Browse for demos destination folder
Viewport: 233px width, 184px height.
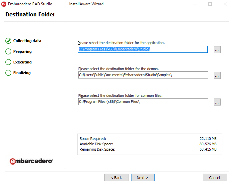coord(217,75)
